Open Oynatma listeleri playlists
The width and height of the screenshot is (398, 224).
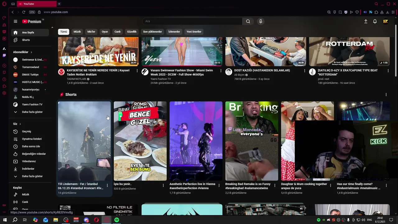[30, 139]
